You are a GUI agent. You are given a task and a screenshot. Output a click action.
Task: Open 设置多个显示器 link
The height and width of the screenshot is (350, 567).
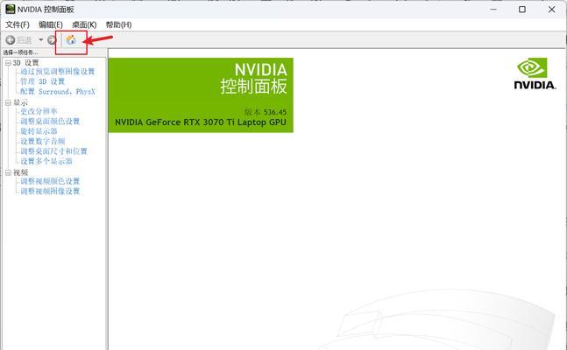click(x=46, y=161)
